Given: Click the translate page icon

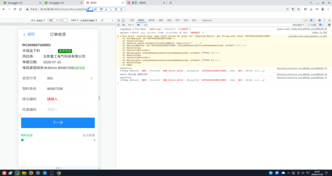Looking at the screenshot, I should pos(293,9).
